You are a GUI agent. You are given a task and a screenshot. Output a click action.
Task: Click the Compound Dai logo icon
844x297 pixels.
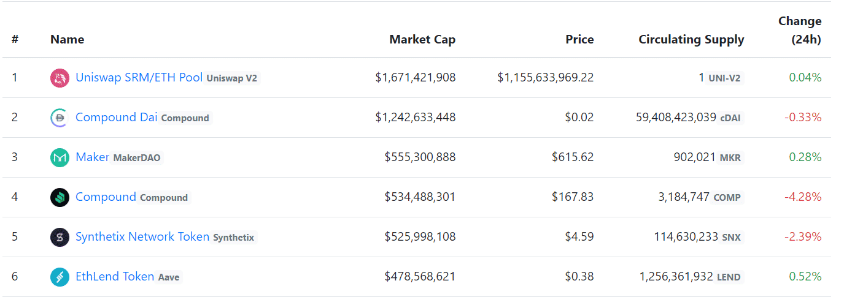point(60,118)
